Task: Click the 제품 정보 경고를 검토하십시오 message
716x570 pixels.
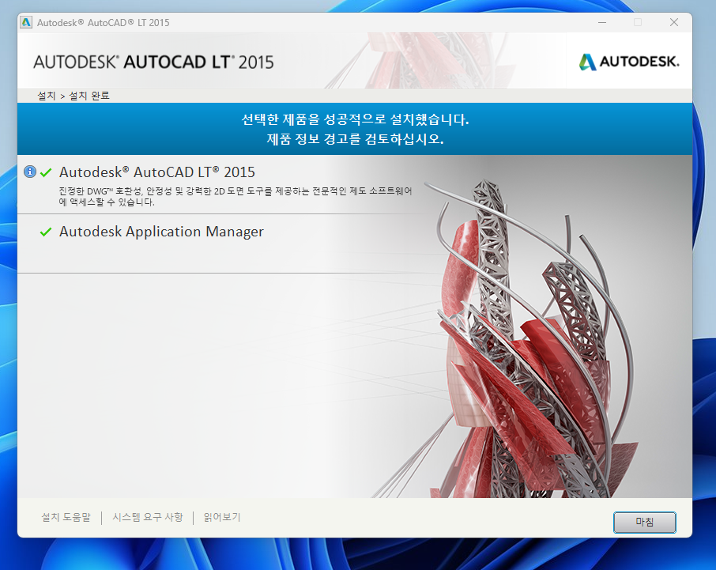Action: [x=356, y=139]
